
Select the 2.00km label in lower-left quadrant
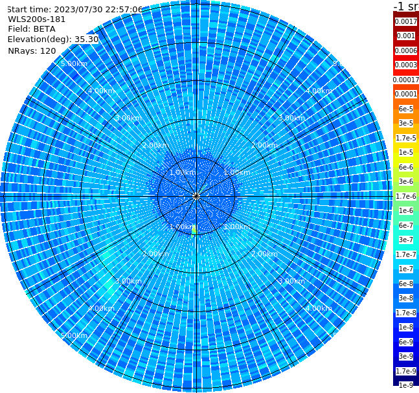point(156,254)
